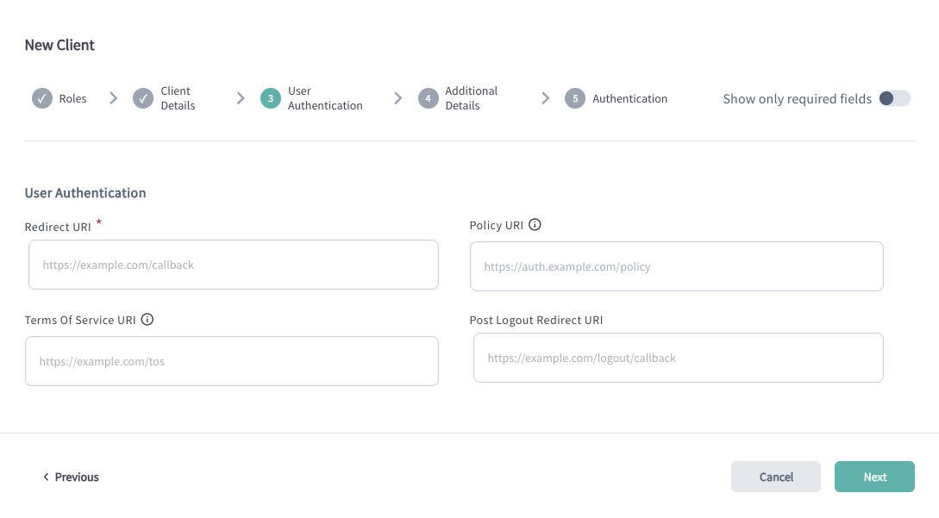Click the step 5 badge for Authentication

coord(574,98)
